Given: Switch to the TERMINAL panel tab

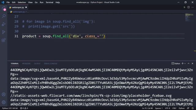Looking at the screenshot, I should tap(14, 64).
